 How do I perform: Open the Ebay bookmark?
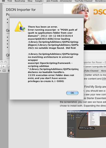30,1
